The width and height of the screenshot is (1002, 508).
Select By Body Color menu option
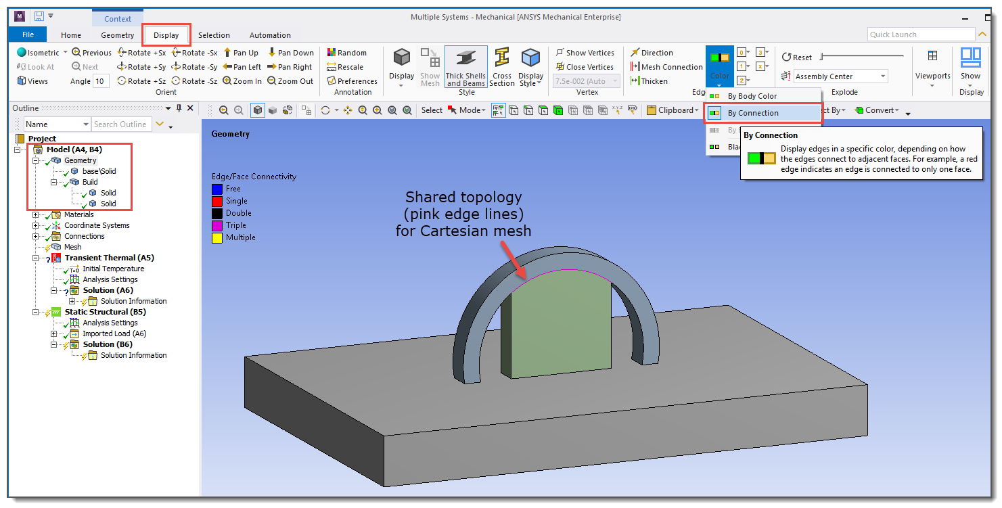(x=752, y=96)
